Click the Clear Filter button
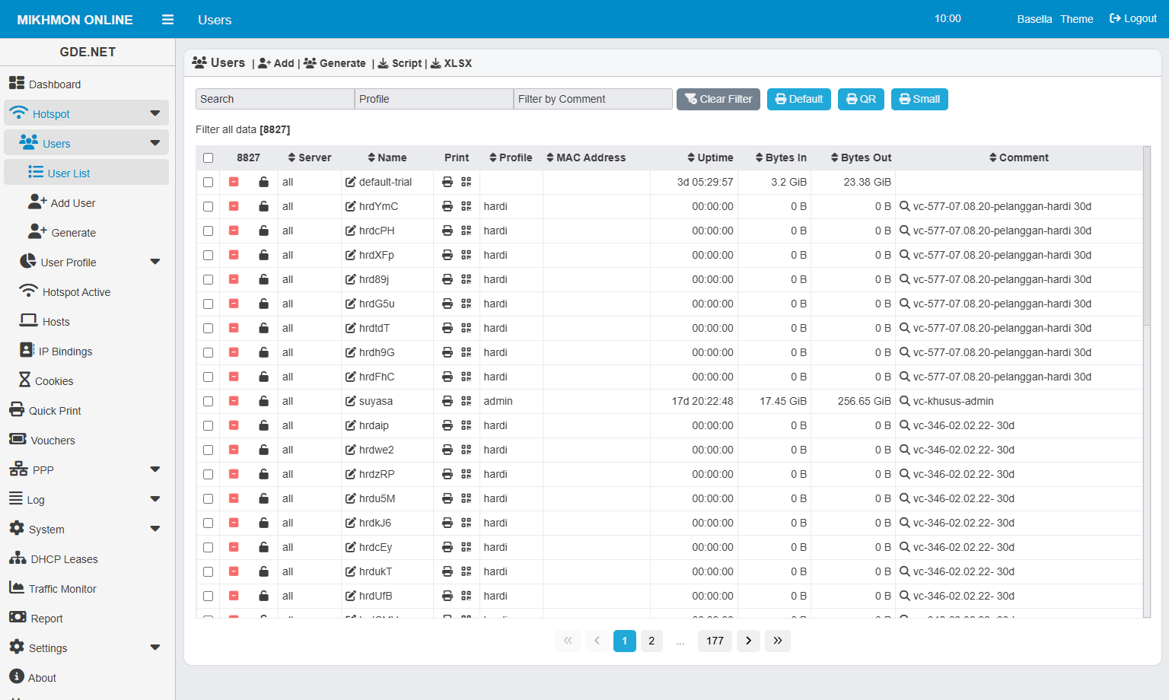1169x700 pixels. click(x=718, y=99)
